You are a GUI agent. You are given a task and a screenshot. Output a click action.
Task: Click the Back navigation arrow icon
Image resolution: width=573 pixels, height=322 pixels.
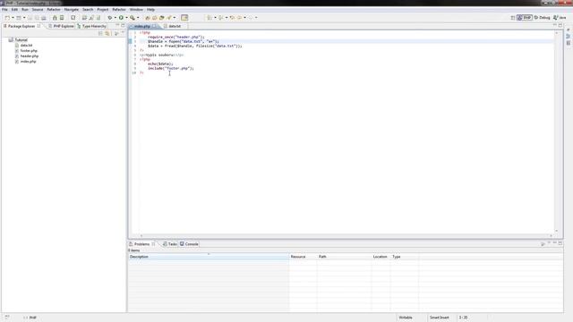point(239,18)
